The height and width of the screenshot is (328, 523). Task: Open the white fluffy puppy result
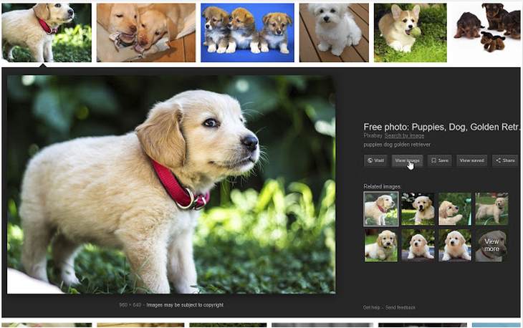pos(335,32)
